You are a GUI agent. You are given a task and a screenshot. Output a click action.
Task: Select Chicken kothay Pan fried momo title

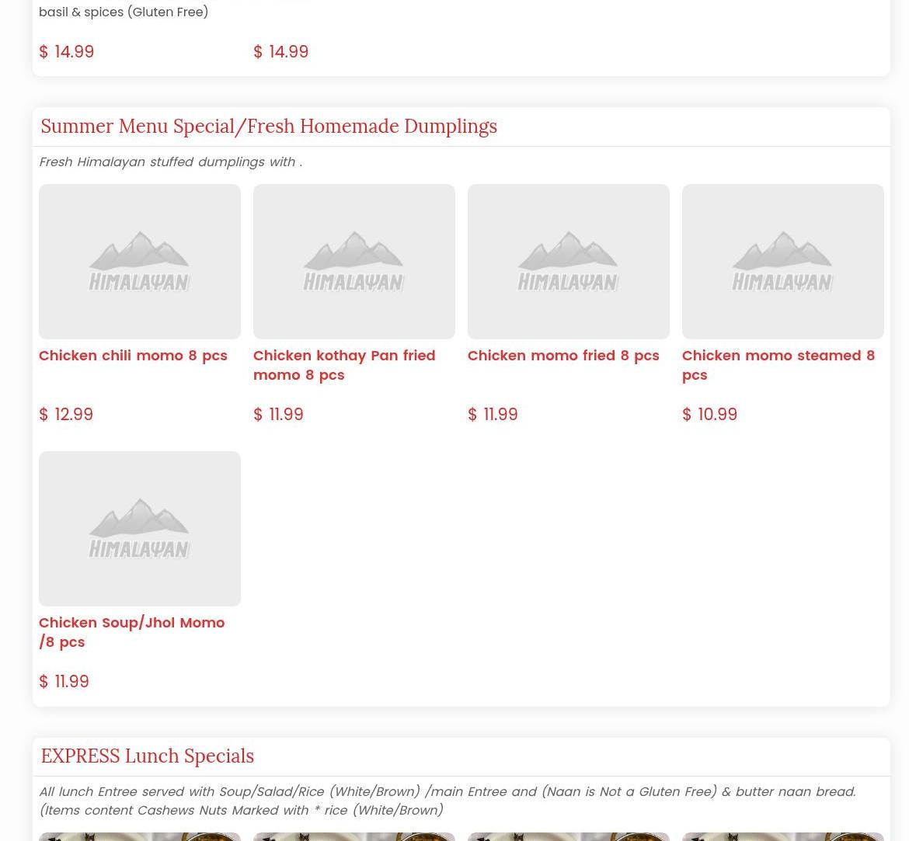(343, 365)
